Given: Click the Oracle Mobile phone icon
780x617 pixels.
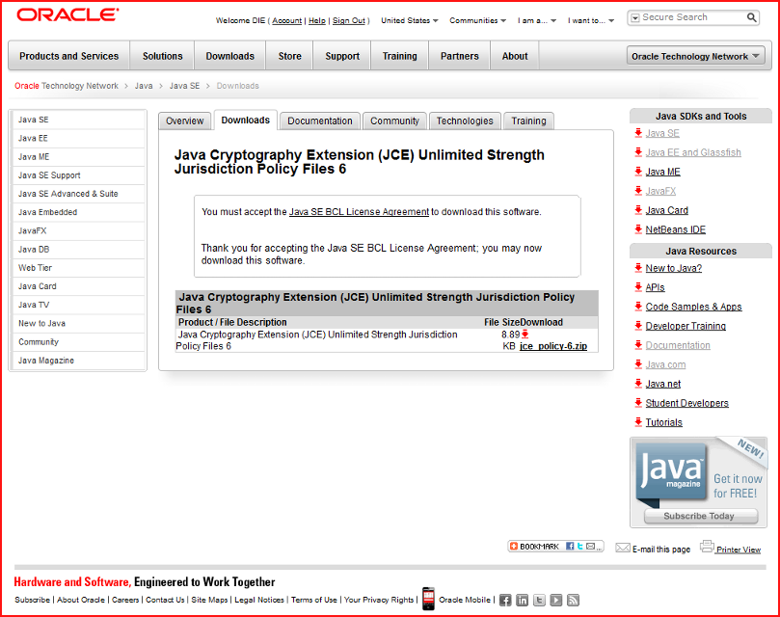Looking at the screenshot, I should click(428, 599).
